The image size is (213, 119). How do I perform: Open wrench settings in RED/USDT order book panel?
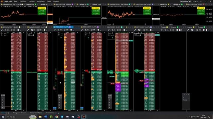click(82, 30)
